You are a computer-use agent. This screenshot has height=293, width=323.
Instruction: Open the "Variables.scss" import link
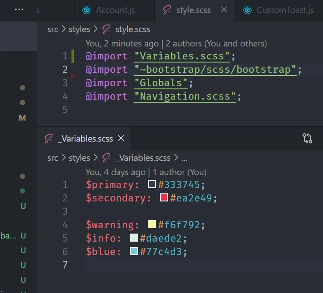pos(182,56)
